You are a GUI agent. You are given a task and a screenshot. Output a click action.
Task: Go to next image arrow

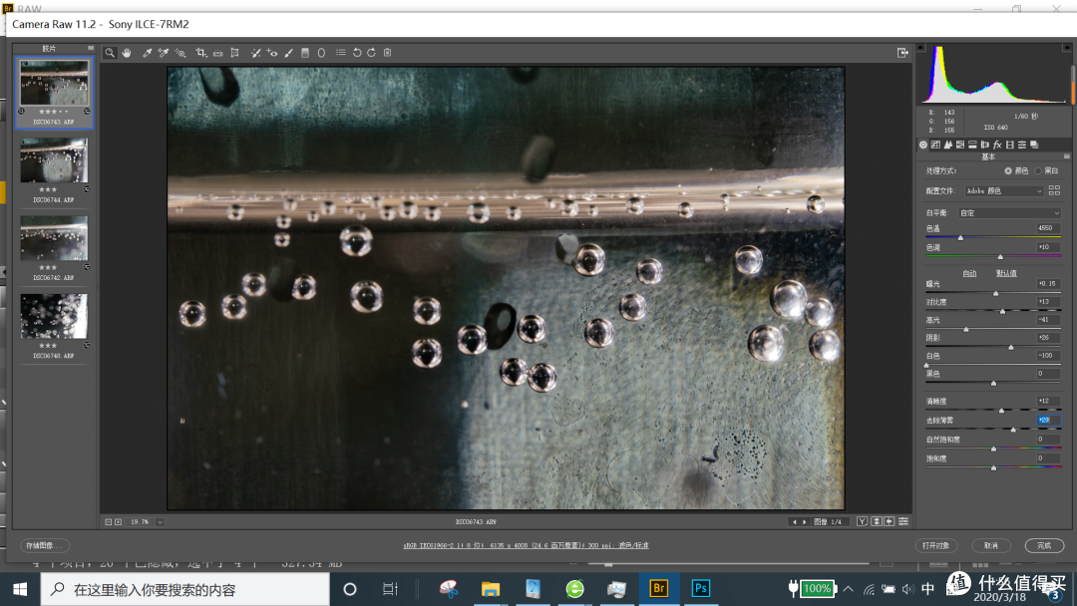point(805,522)
